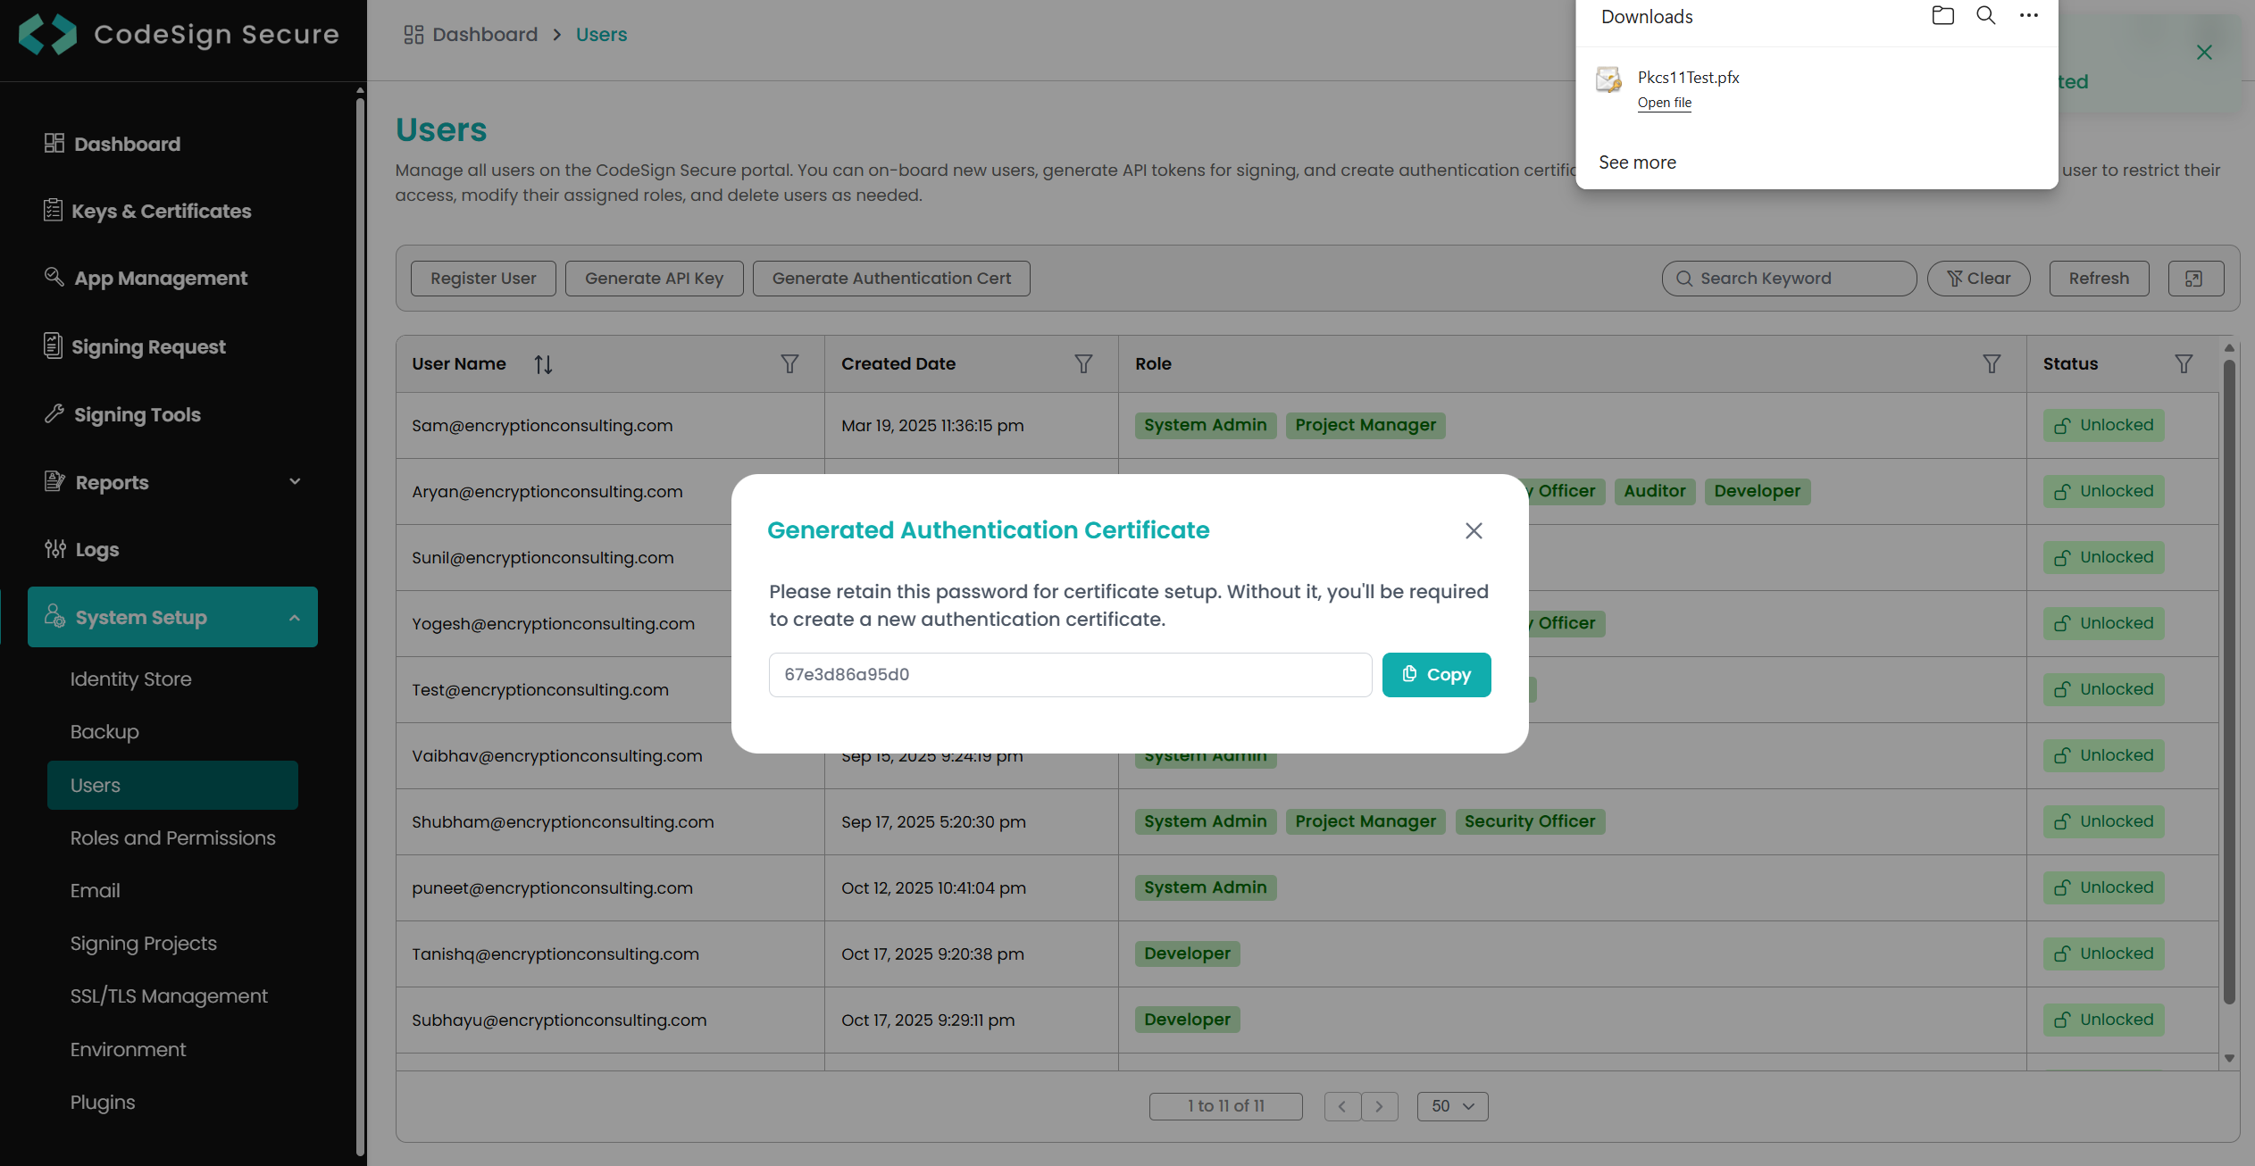The image size is (2255, 1166).
Task: Open the App Management section
Action: coord(160,278)
